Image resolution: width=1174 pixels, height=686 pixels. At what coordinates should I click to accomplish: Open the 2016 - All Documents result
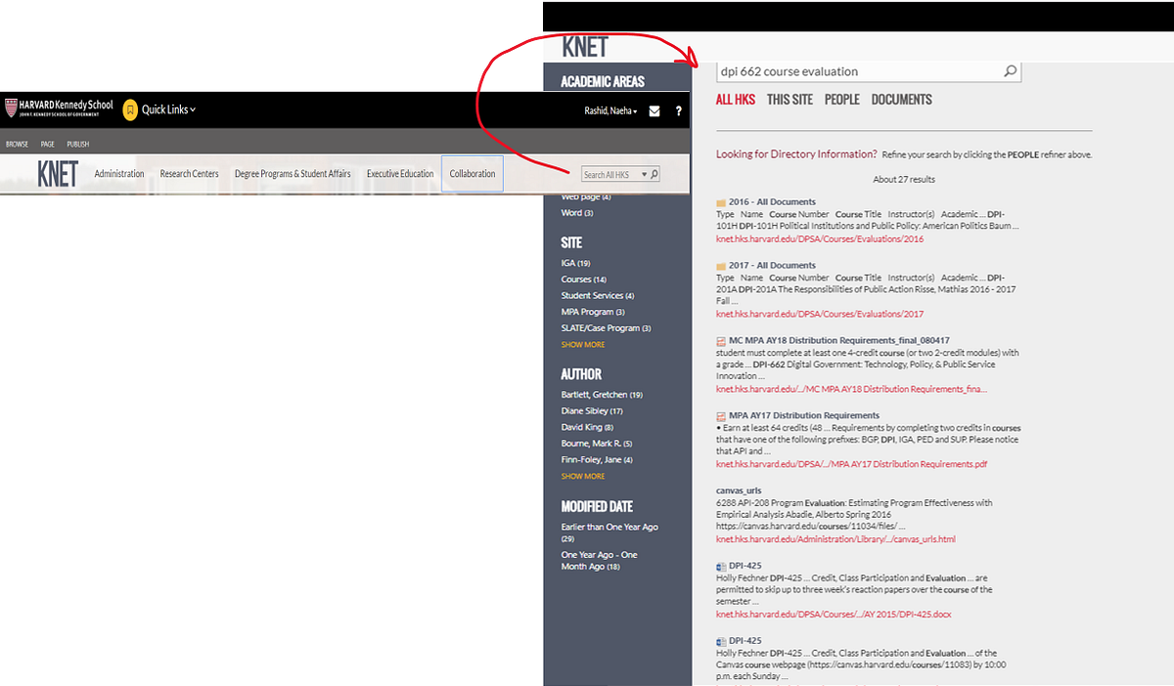(x=772, y=202)
